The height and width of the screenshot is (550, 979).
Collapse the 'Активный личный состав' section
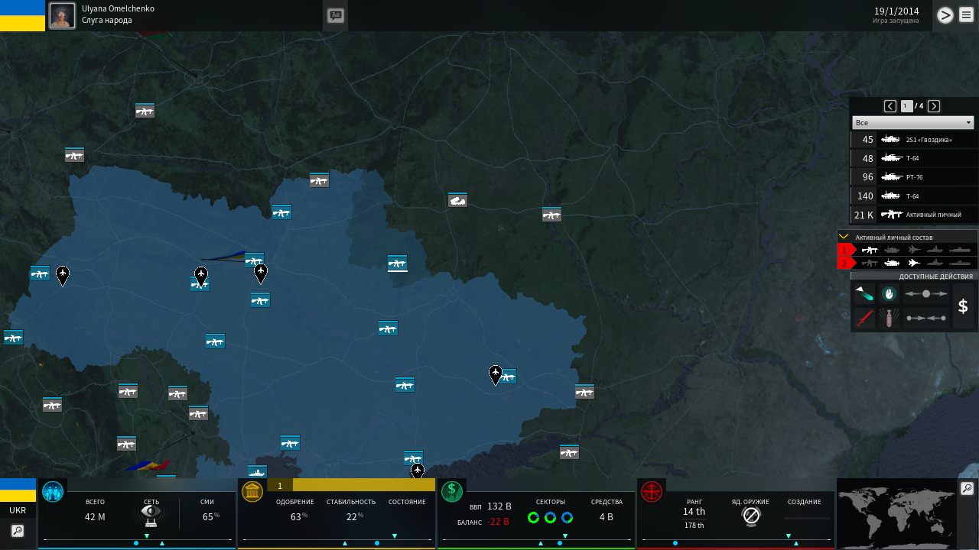point(844,237)
